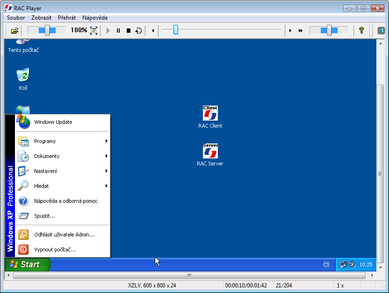Stop the recording playback
The height and width of the screenshot is (293, 389).
pyautogui.click(x=129, y=30)
